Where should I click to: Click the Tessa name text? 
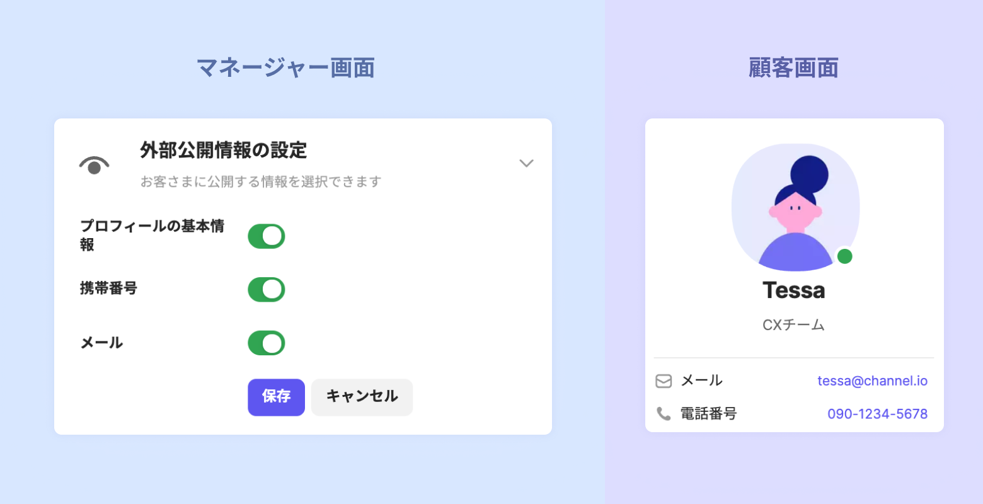click(x=793, y=290)
